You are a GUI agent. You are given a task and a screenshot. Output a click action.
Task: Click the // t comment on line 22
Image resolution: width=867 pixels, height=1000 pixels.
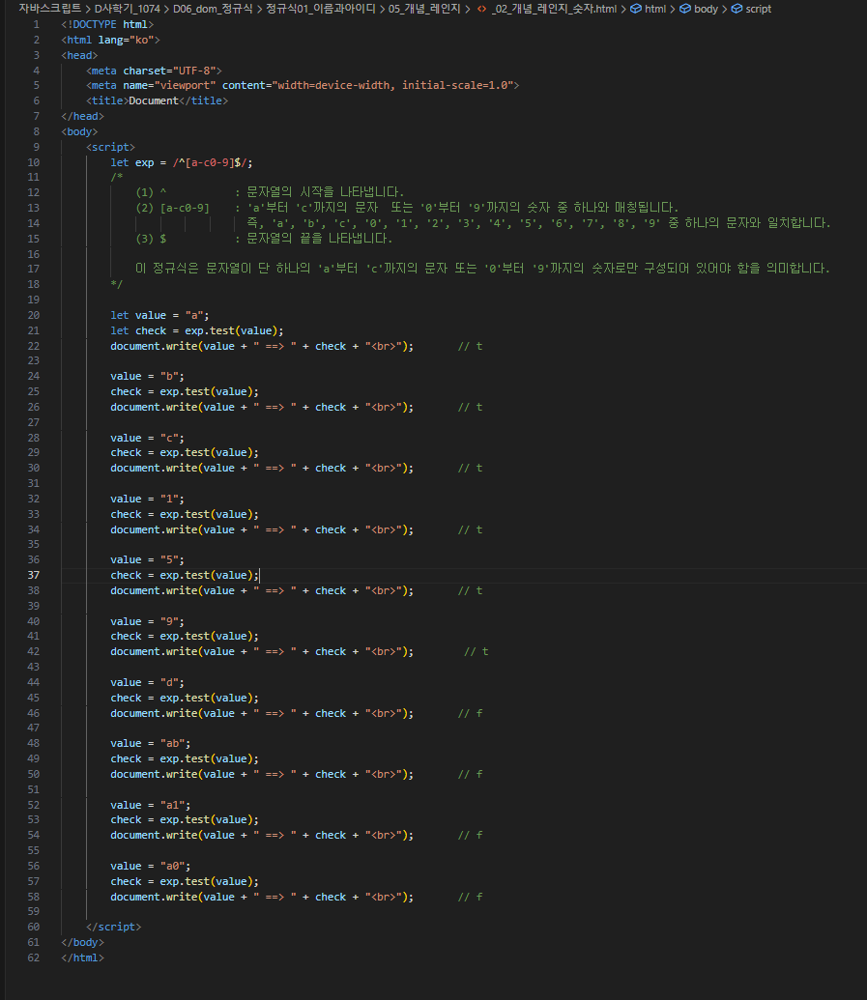pos(470,346)
